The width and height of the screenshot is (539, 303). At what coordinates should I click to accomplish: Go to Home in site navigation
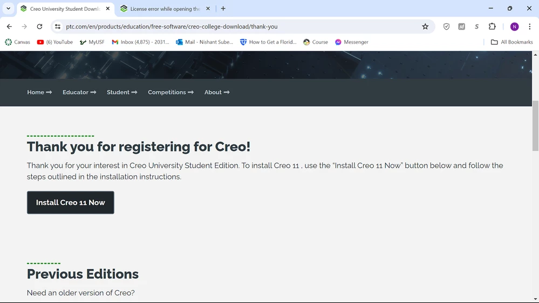(39, 92)
